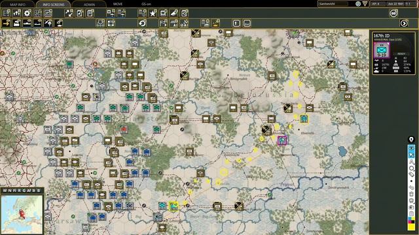Select the text 'A' annotation tool

(x=411, y=161)
